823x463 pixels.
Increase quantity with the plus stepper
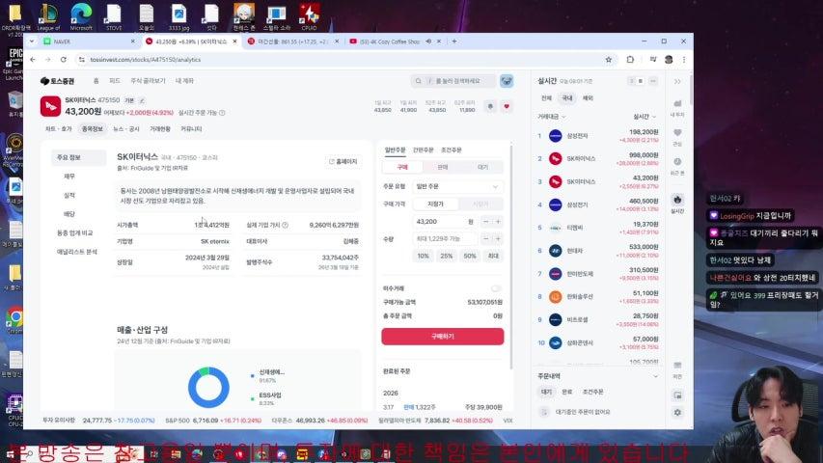coord(498,239)
